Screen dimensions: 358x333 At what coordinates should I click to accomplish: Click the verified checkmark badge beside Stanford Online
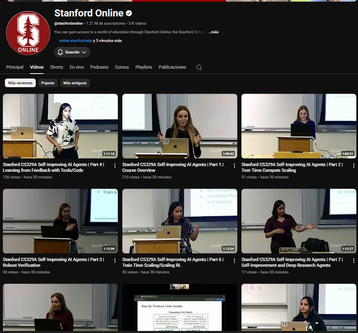click(x=129, y=14)
